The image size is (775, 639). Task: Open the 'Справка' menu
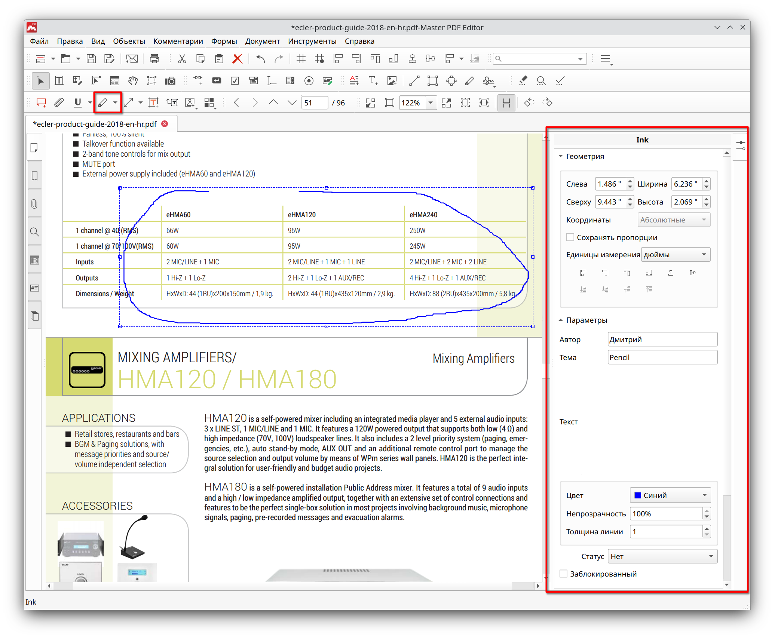pyautogui.click(x=359, y=41)
